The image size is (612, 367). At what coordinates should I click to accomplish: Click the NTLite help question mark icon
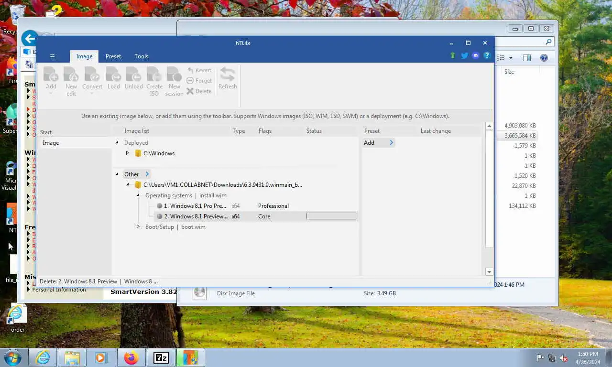487,55
